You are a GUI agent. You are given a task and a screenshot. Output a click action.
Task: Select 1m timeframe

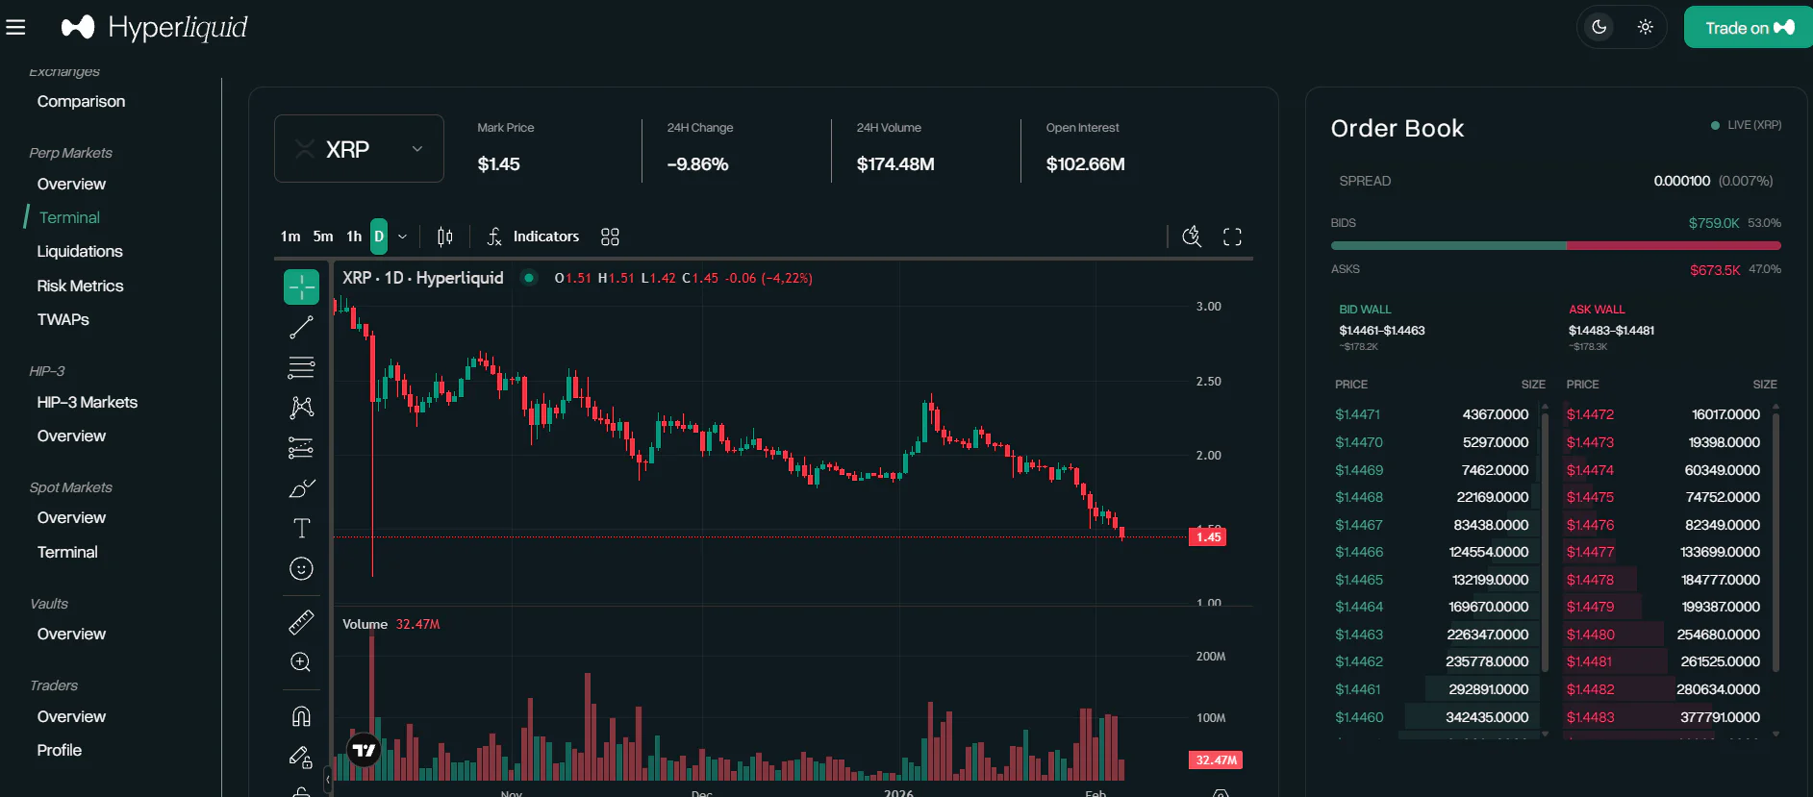click(290, 237)
